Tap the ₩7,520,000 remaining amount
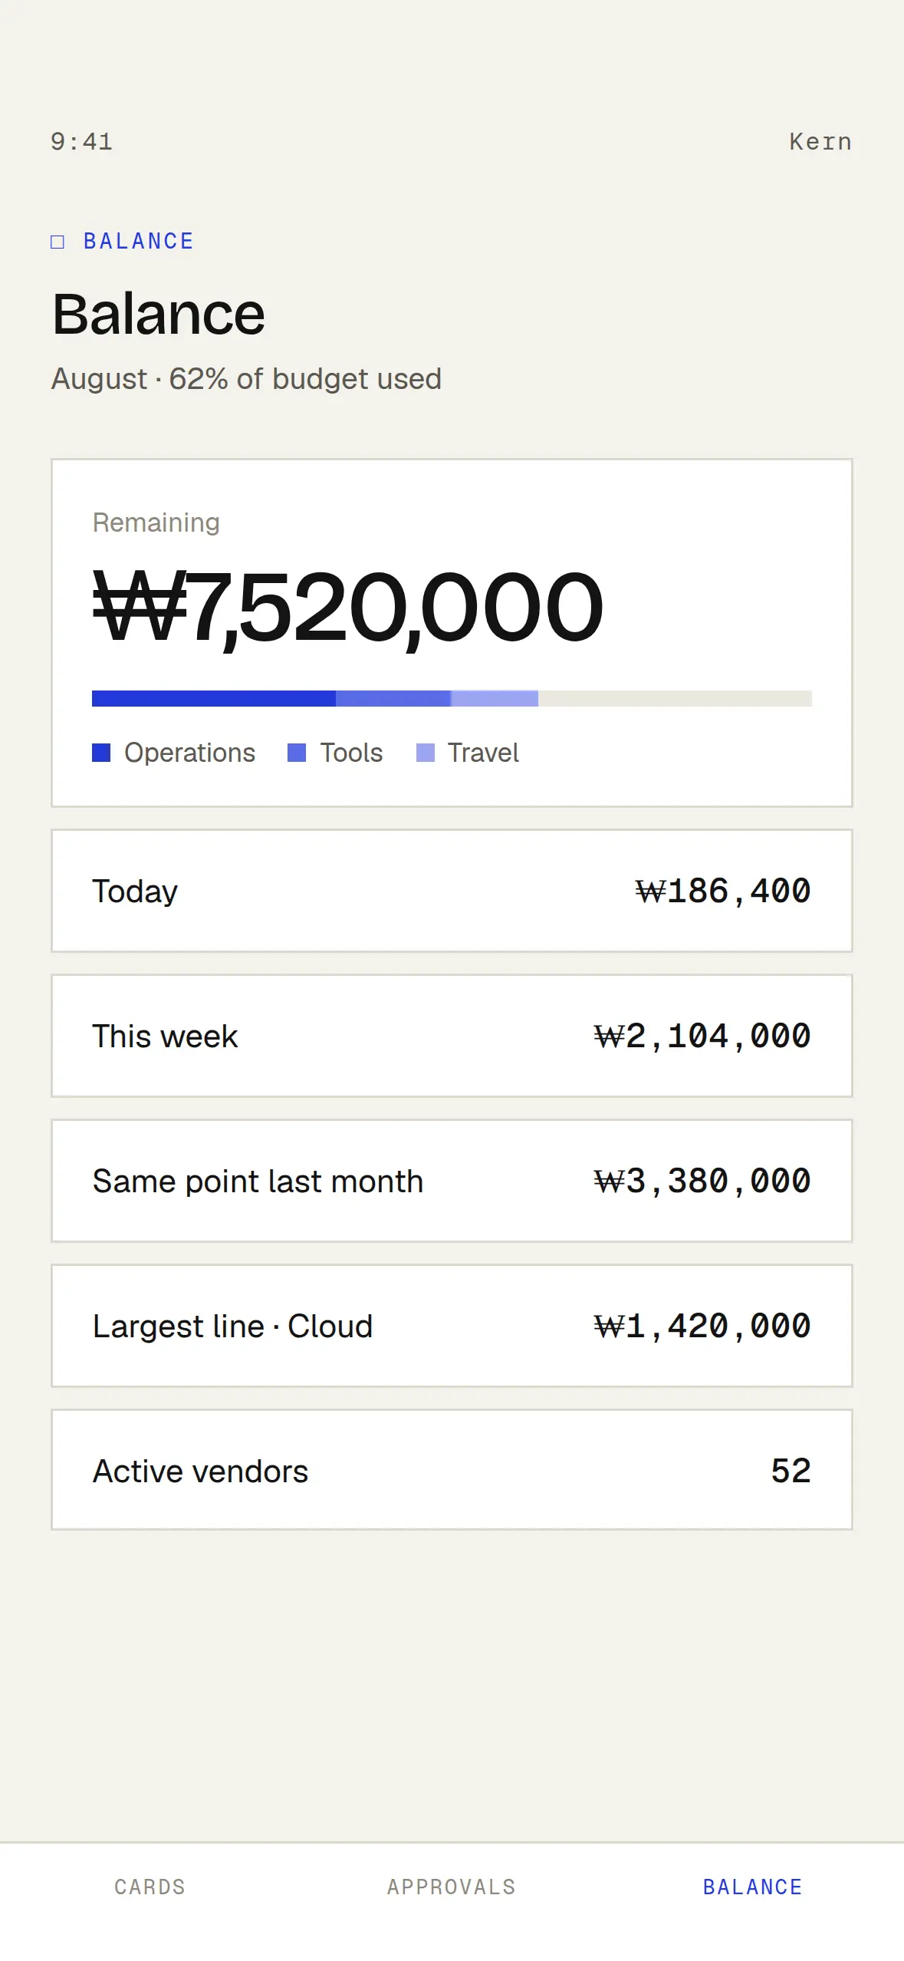The image size is (904, 1961). 348,608
